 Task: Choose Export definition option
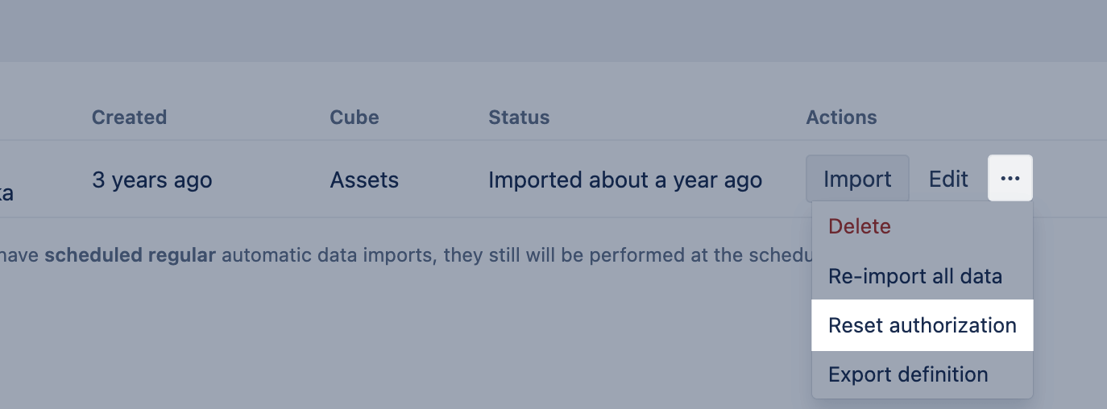pos(908,374)
